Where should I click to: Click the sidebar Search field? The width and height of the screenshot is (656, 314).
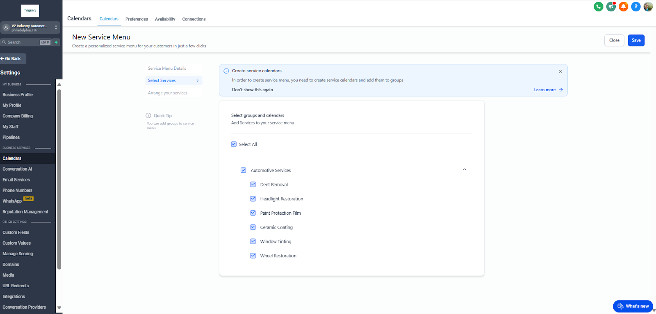[x=26, y=42]
